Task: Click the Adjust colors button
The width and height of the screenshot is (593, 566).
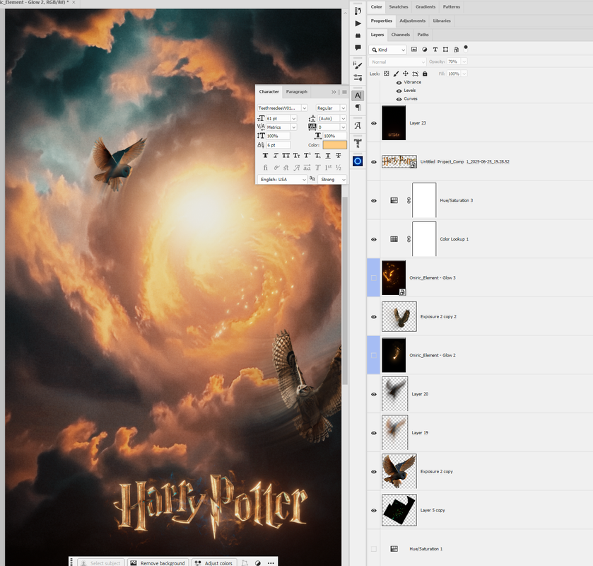Action: click(x=214, y=563)
